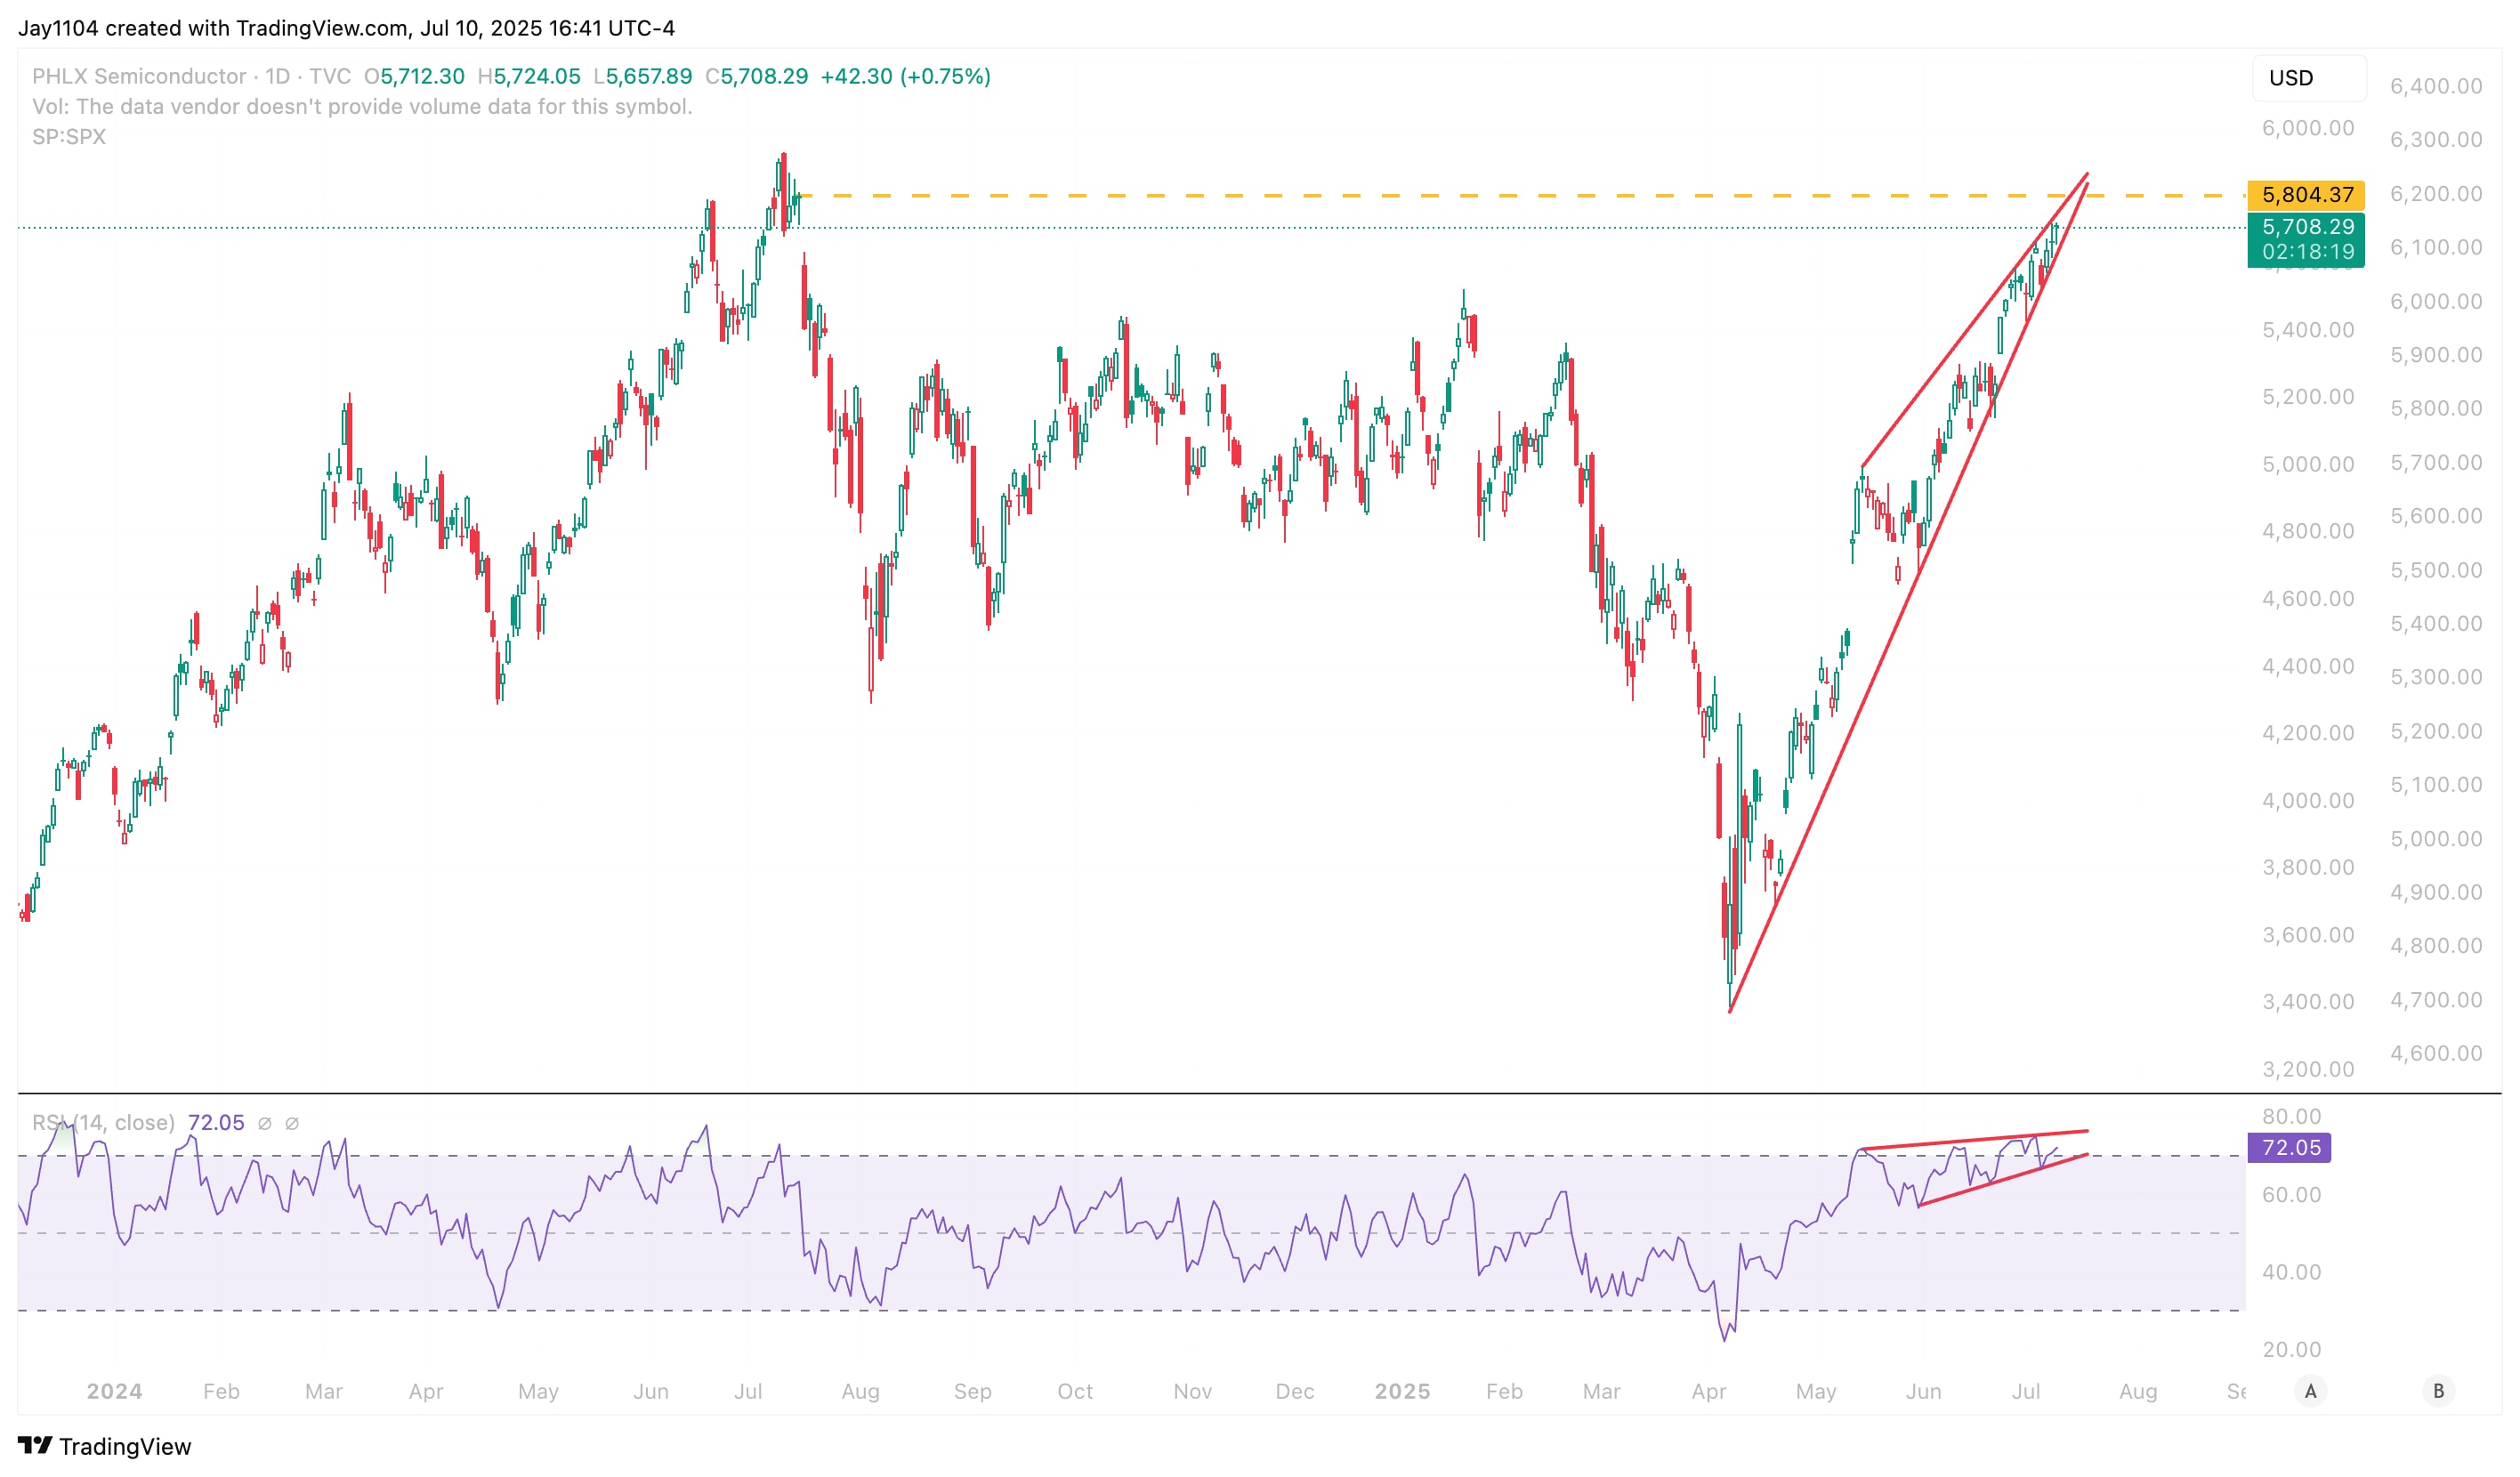This screenshot has width=2520, height=1477.
Task: Click the RSI (14, close) indicator legend
Action: pyautogui.click(x=104, y=1122)
